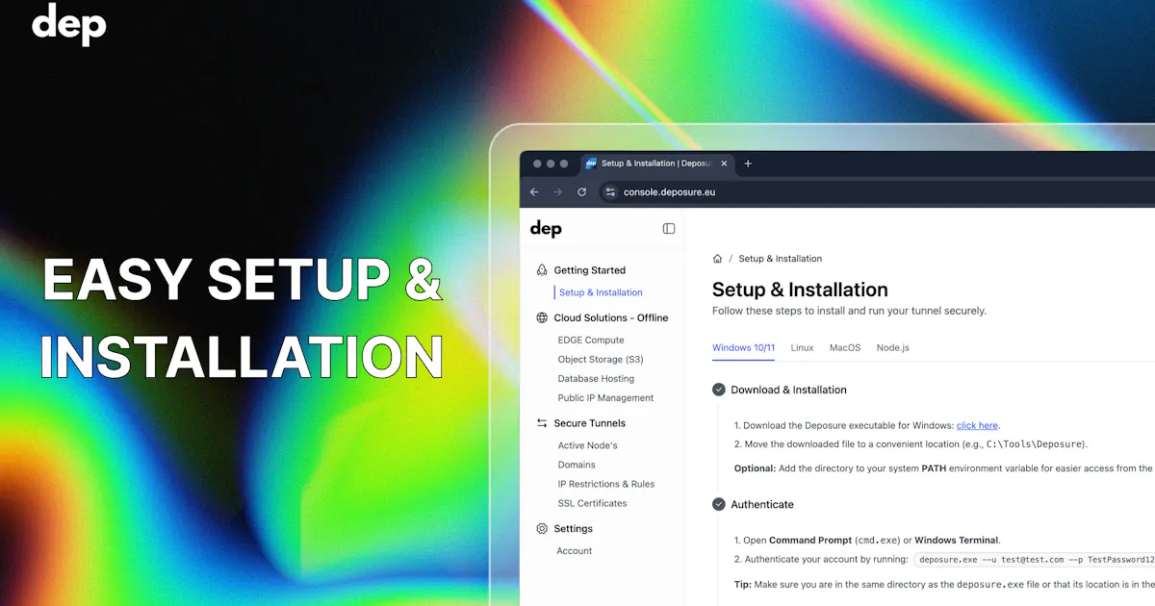Close the Setup & Installation browser tab
Viewport: 1155px width, 606px height.
point(724,164)
